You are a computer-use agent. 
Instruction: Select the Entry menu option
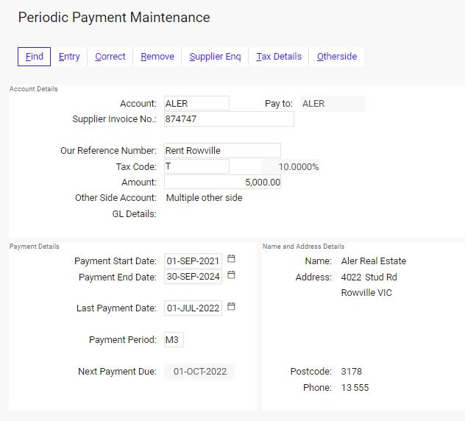(x=69, y=57)
